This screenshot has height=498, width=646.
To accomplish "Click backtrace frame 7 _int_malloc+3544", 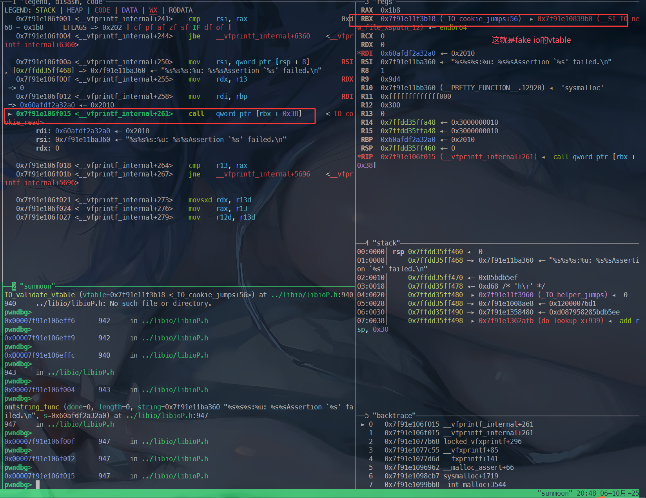I will coord(437,485).
